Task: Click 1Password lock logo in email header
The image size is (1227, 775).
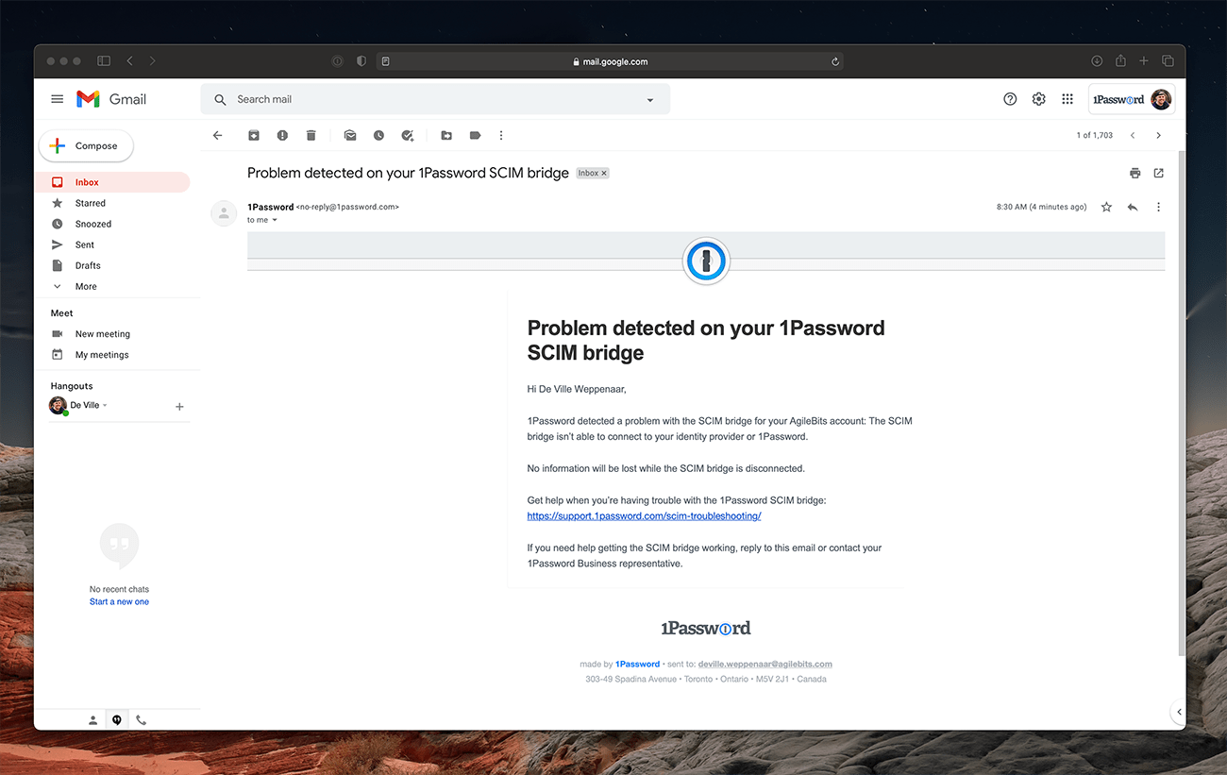Action: click(706, 261)
